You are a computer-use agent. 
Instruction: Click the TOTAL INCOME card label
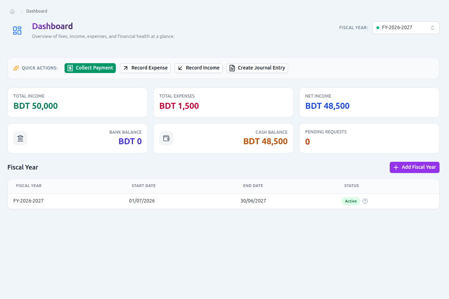coord(29,96)
